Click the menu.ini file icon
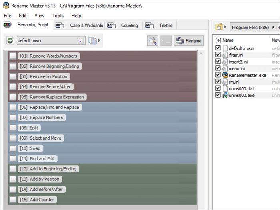Screen dimensions: 280x210 click(225, 68)
